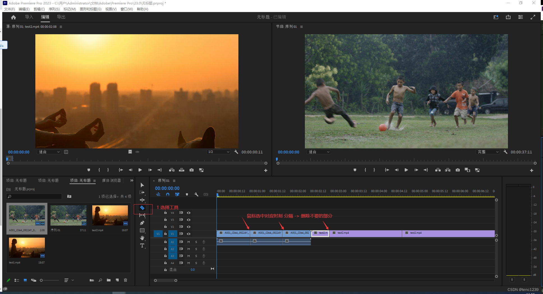Screen dimensions: 543x294
Task: Play the Source monitor clip
Action: point(140,170)
